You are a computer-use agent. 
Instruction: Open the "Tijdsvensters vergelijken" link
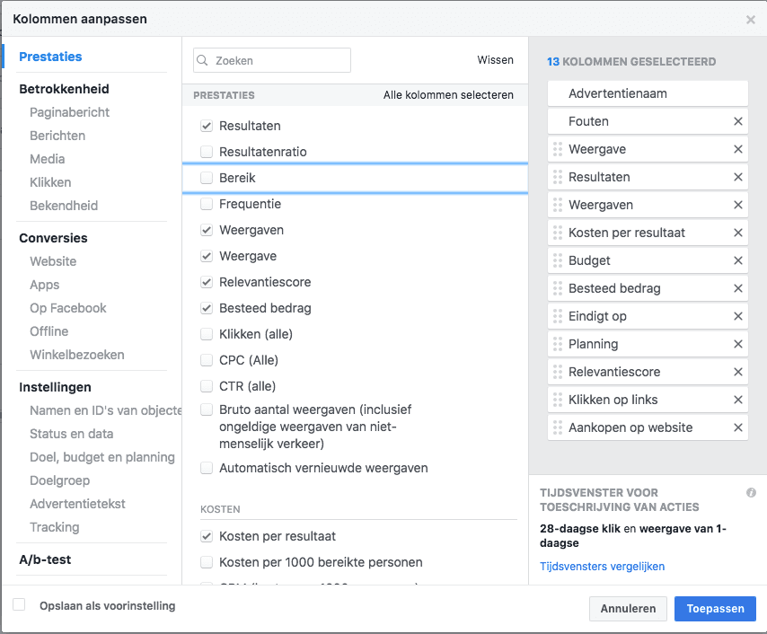(x=601, y=566)
